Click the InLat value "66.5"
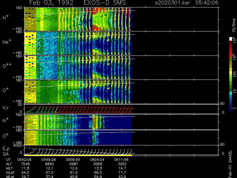Viewport: 237px width, 178px height. 98,172
